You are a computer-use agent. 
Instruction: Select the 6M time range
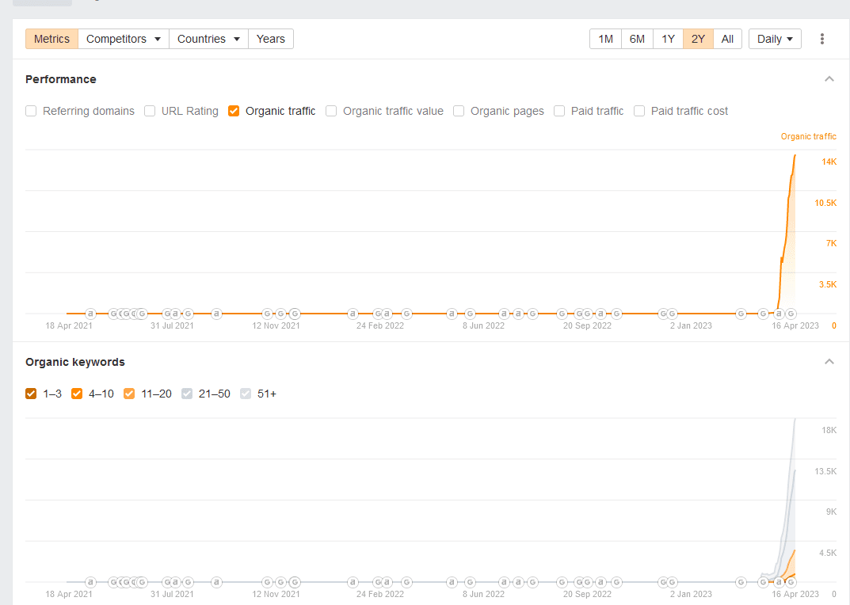637,39
